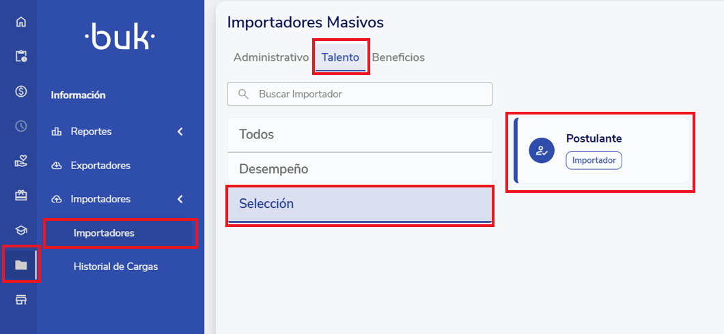Viewport: 724px width, 334px height.
Task: Open the dollar sign payroll icon
Action: click(21, 91)
